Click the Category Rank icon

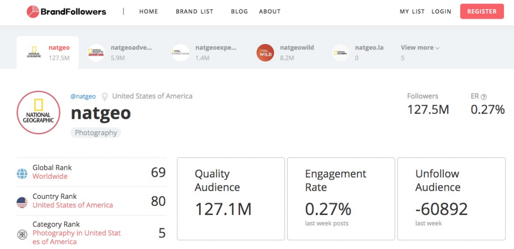pyautogui.click(x=22, y=234)
